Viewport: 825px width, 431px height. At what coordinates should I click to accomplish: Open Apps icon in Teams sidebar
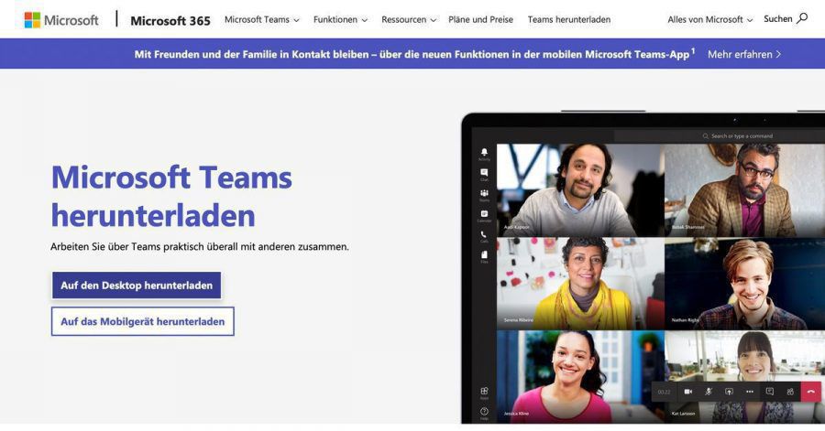tap(484, 393)
